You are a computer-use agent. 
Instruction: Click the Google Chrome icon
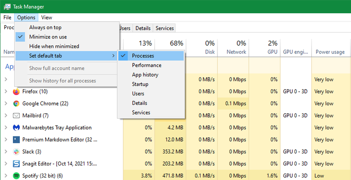pos(16,103)
